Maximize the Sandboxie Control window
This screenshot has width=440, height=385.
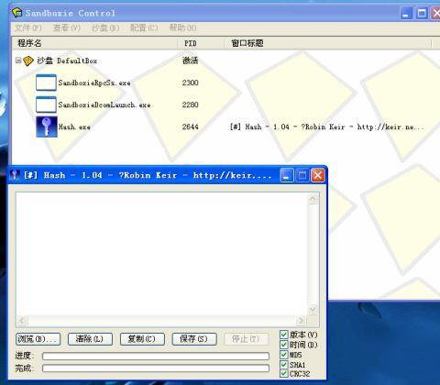[x=422, y=13]
